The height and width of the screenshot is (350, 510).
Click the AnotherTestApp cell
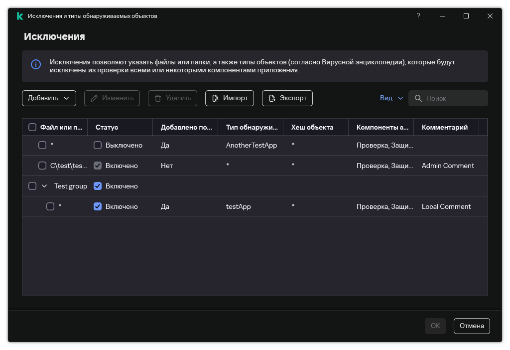click(252, 145)
